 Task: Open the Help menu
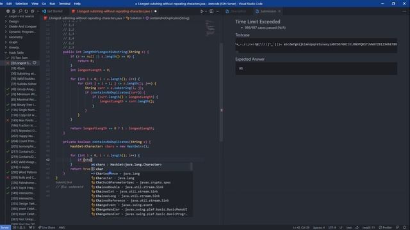tap(77, 4)
